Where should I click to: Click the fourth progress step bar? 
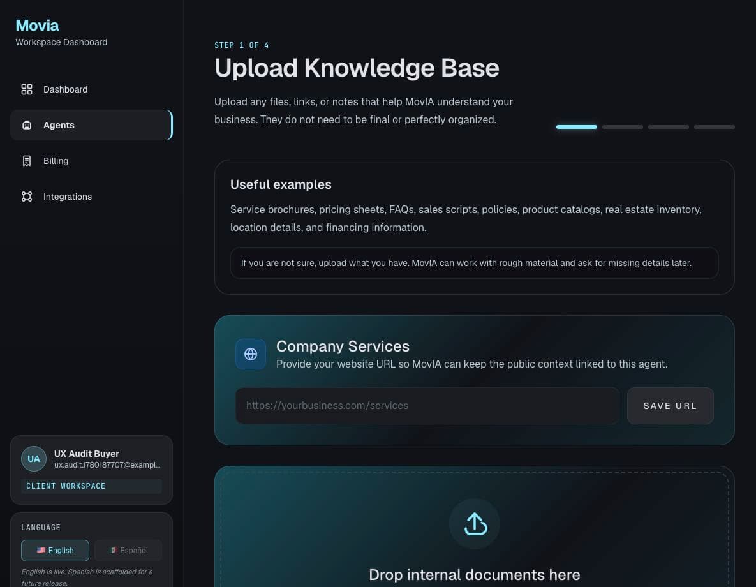point(715,127)
